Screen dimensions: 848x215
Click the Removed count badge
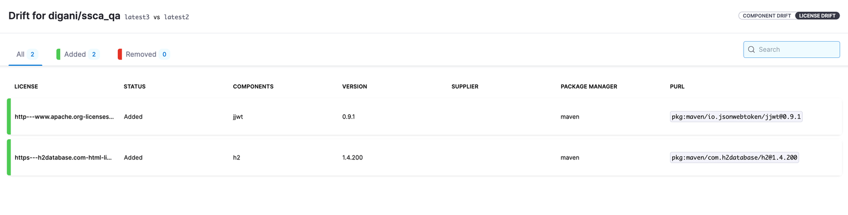[x=164, y=54]
